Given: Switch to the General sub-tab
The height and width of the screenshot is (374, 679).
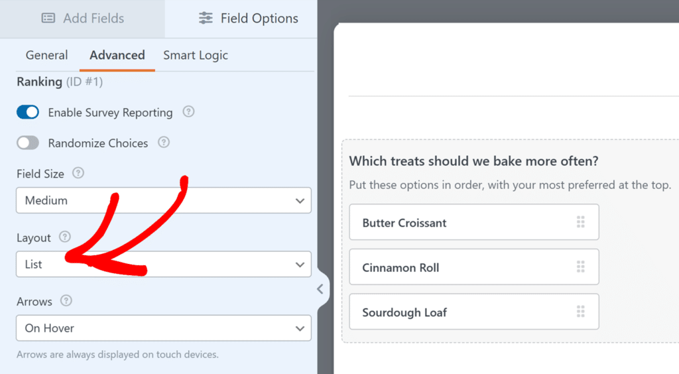Looking at the screenshot, I should [47, 56].
